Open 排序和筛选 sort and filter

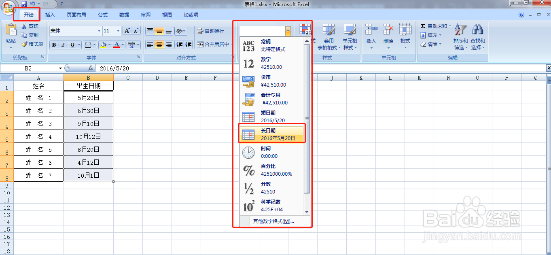pyautogui.click(x=460, y=36)
